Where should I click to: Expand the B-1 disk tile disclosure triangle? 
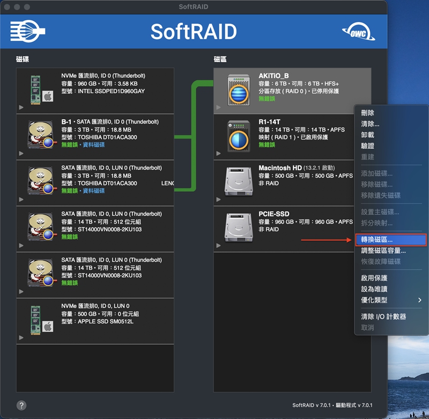click(21, 154)
